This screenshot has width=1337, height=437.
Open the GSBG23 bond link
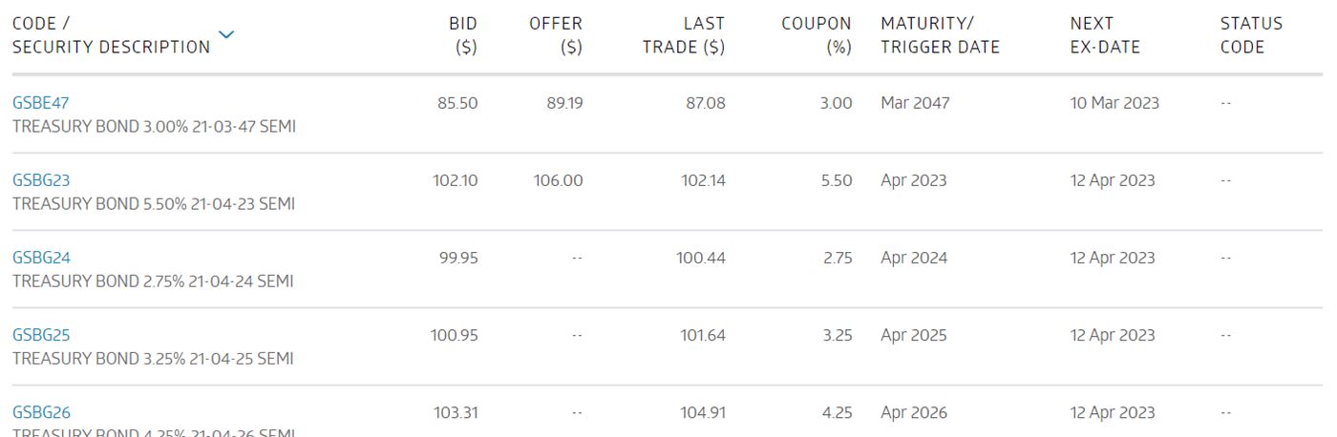click(41, 180)
